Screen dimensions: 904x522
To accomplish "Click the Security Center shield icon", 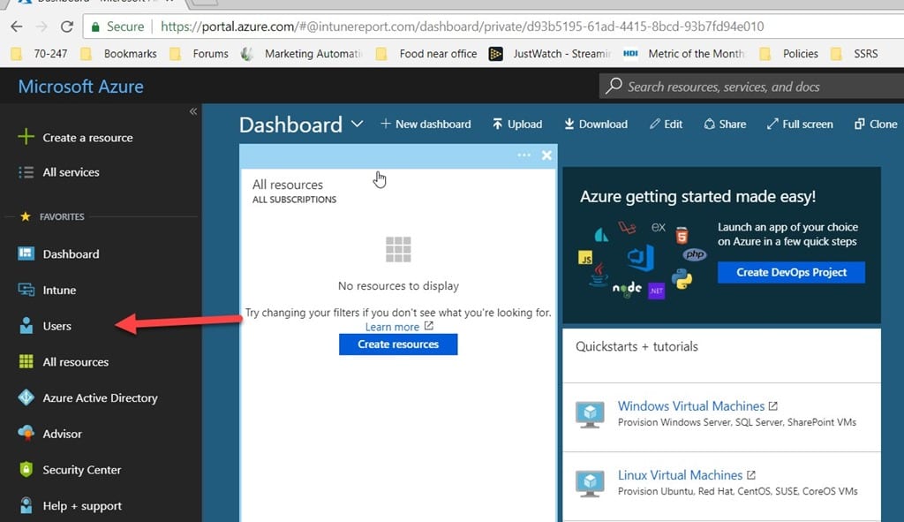I will click(26, 470).
